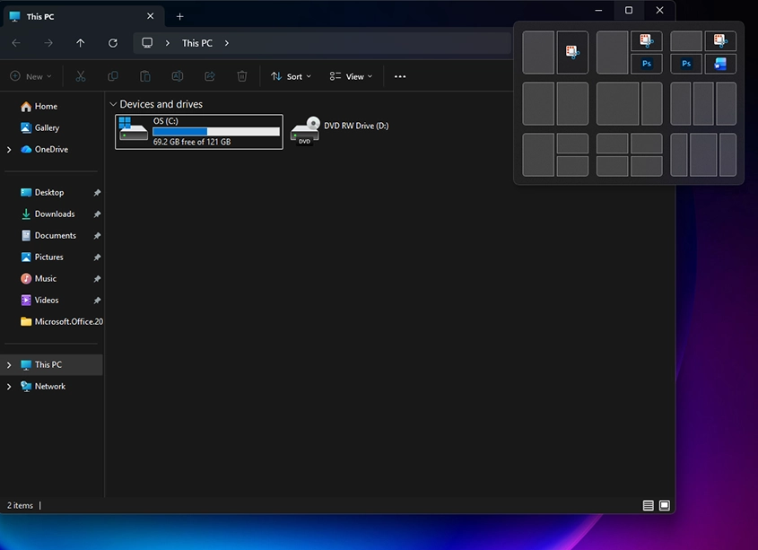Click the New button in toolbar
The width and height of the screenshot is (758, 550).
(30, 76)
